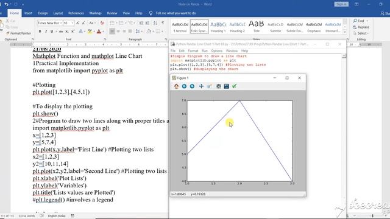Reset the plot view with Home icon
390x219 pixels.
click(x=176, y=86)
